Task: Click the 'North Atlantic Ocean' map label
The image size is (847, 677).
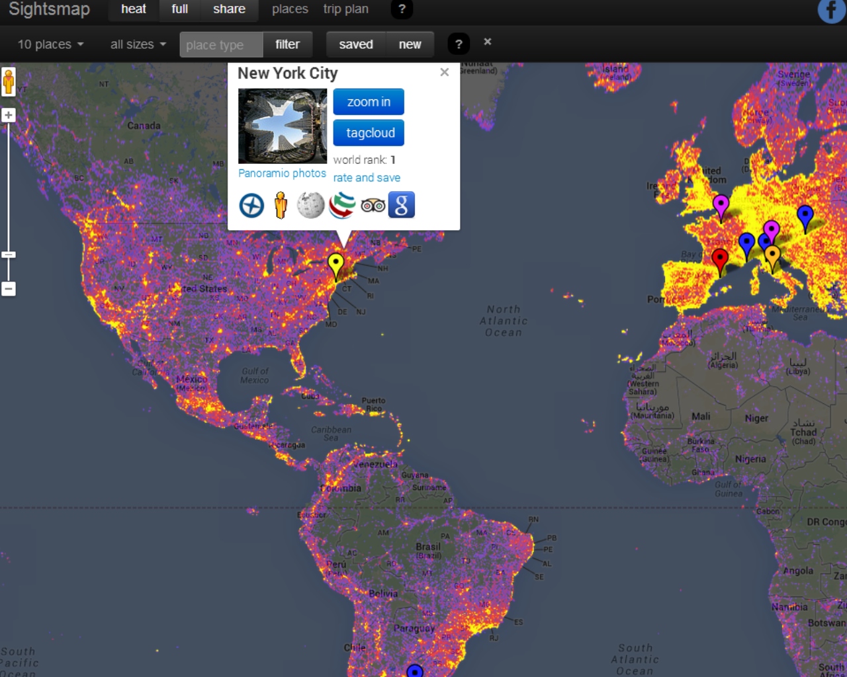Action: [x=504, y=321]
